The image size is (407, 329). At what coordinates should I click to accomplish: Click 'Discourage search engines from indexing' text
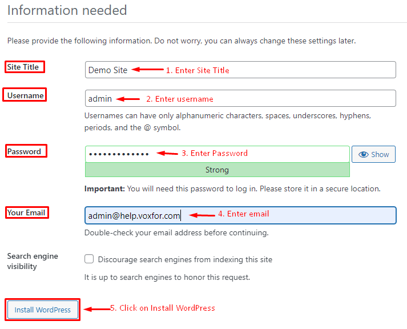pos(185,259)
